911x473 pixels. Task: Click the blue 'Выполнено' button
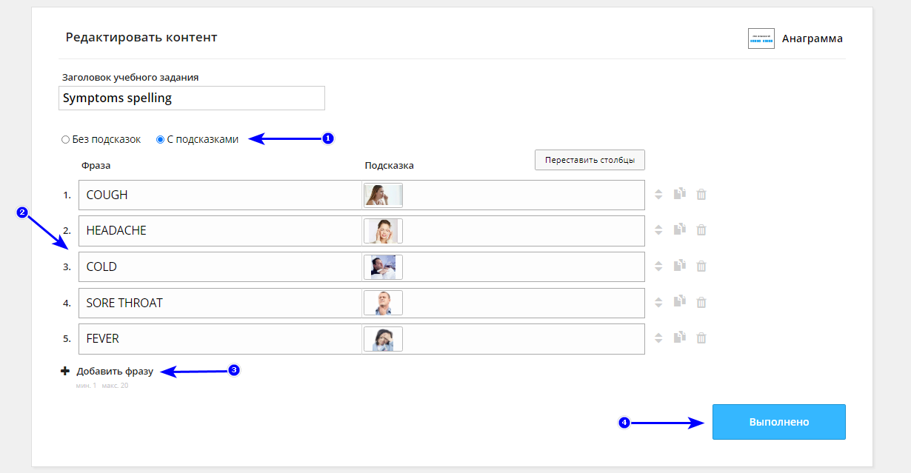click(x=778, y=422)
